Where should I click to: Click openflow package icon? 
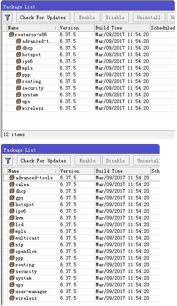[x=12, y=251]
